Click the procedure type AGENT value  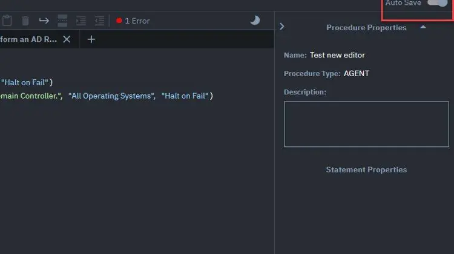pos(356,74)
